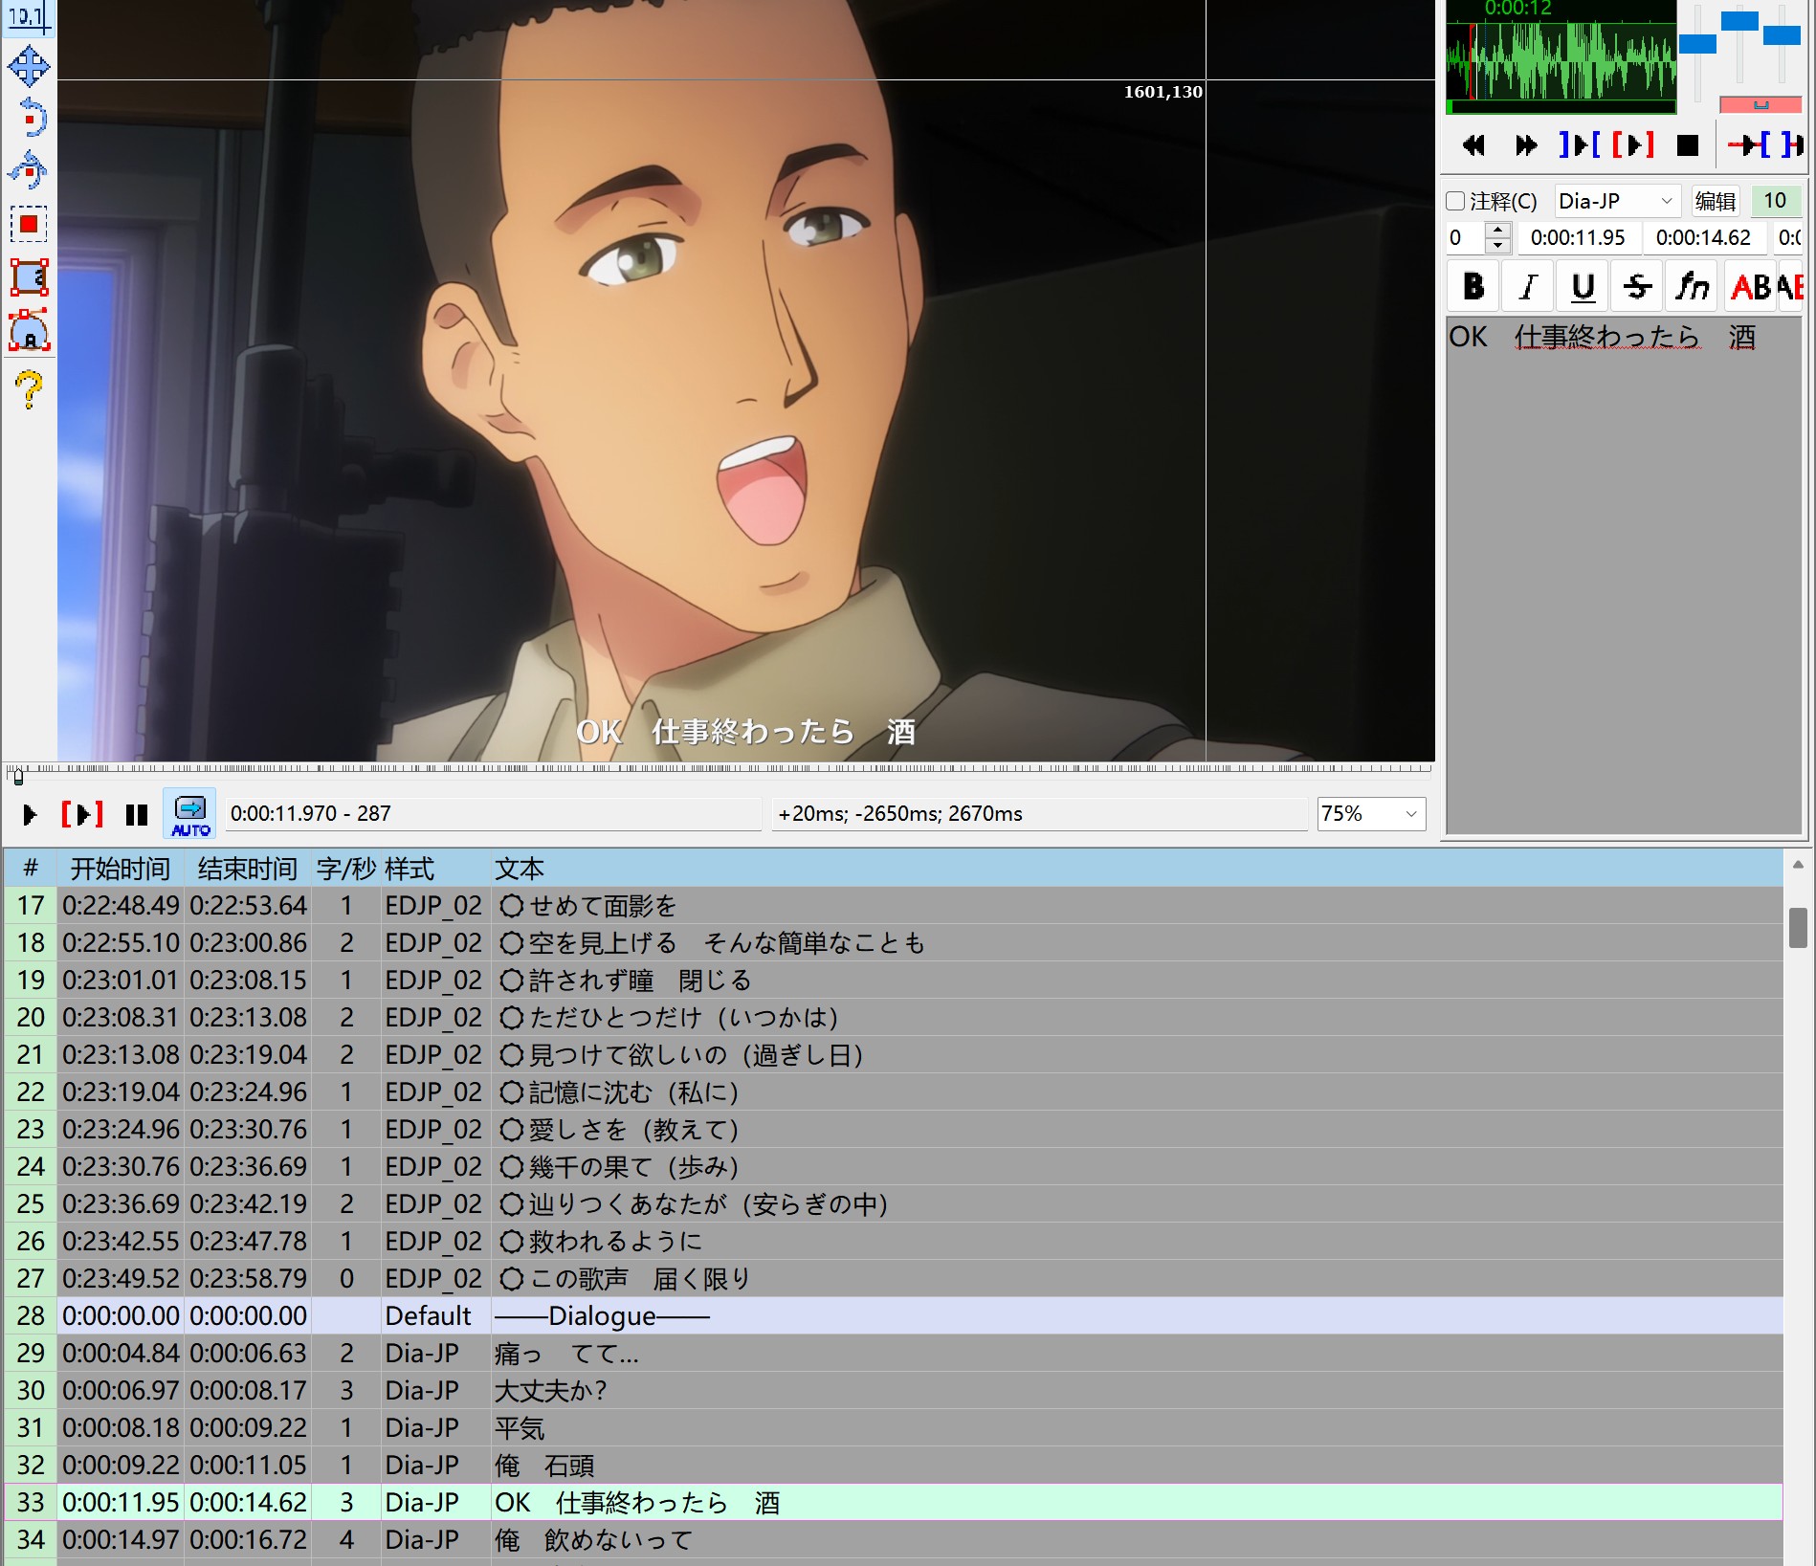1816x1566 pixels.
Task: Select row 29 痛っ てて... line
Action: [x=894, y=1354]
